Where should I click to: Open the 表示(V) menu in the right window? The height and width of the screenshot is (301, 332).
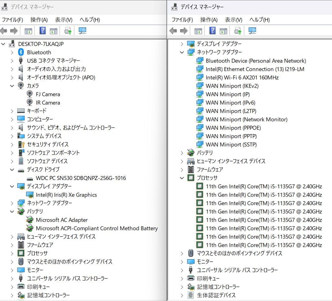point(233,20)
